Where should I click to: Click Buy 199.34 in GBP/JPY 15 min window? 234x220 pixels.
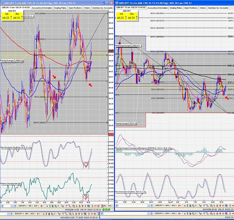132,16
